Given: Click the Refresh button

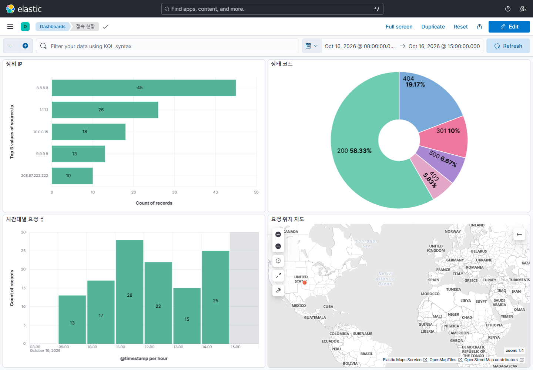Looking at the screenshot, I should 508,46.
